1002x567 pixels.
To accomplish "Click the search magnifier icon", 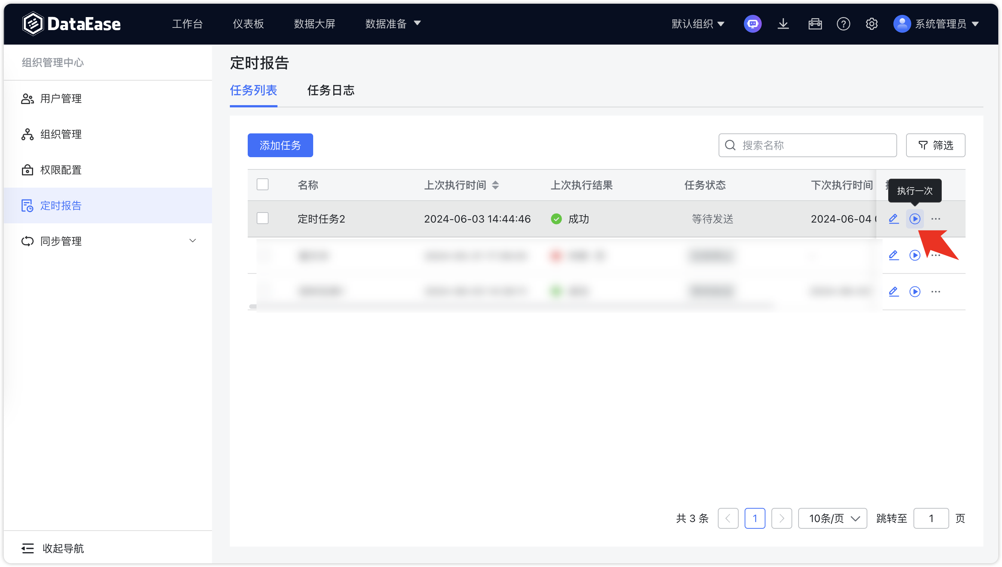I will pos(730,145).
